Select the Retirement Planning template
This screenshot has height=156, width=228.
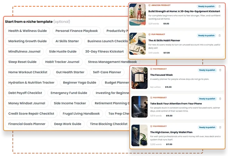111,103
